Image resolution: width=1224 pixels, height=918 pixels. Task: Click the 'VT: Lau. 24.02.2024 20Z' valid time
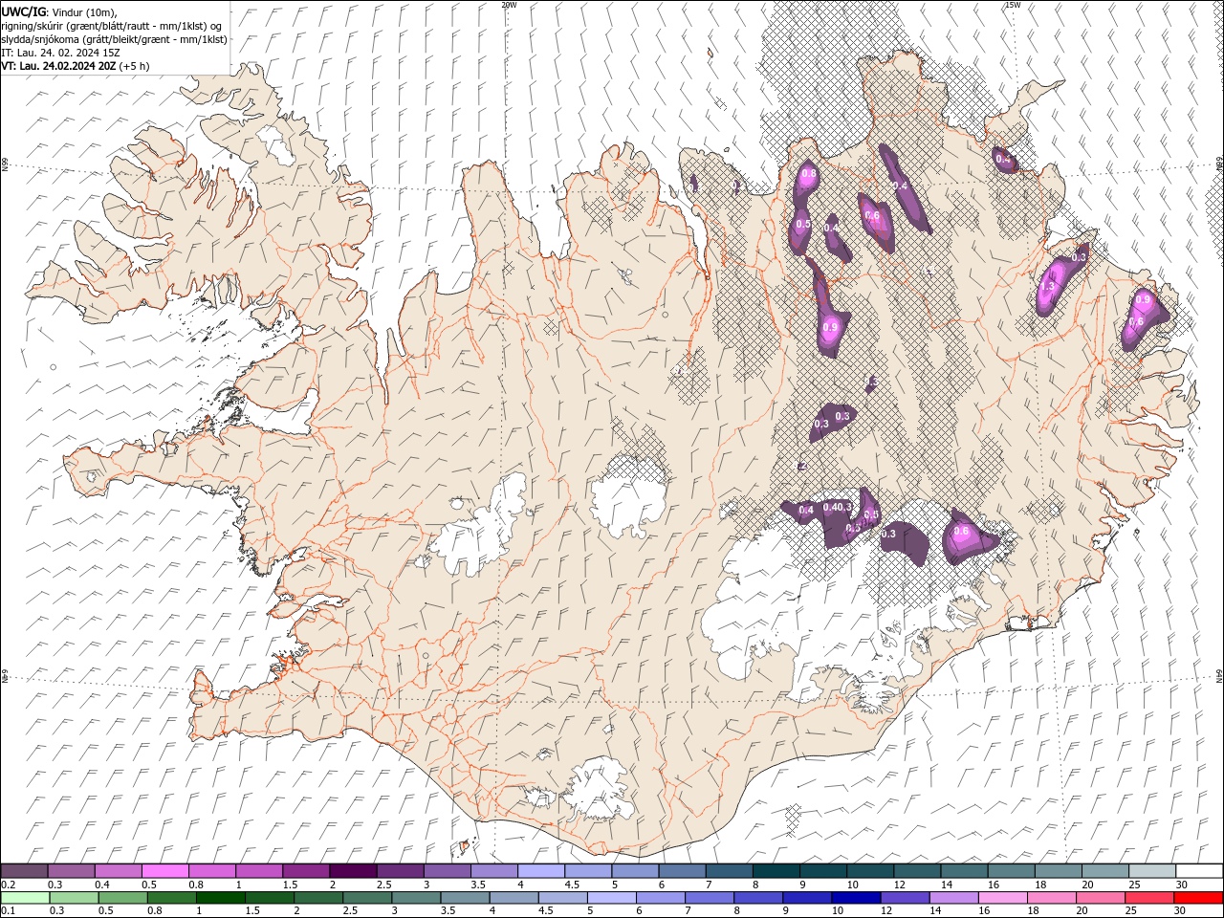pyautogui.click(x=58, y=66)
